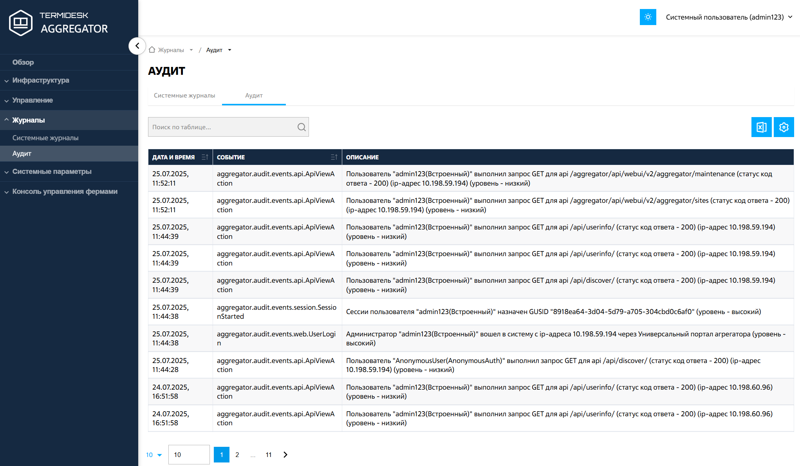This screenshot has width=800, height=466.
Task: Open rows-per-page dropdown showing 10
Action: pyautogui.click(x=153, y=455)
